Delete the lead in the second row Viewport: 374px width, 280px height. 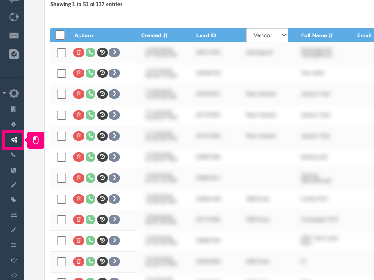coord(79,73)
